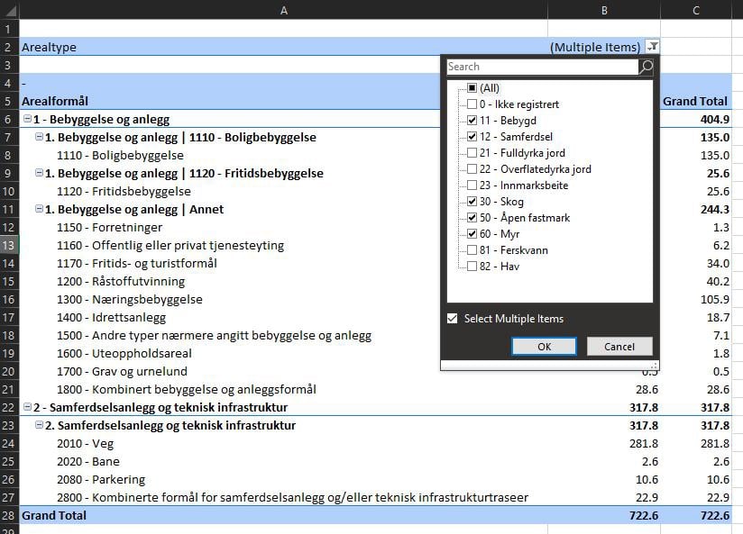This screenshot has width=743, height=534.
Task: Check the 0 - Ikke registrert checkbox
Action: [472, 104]
